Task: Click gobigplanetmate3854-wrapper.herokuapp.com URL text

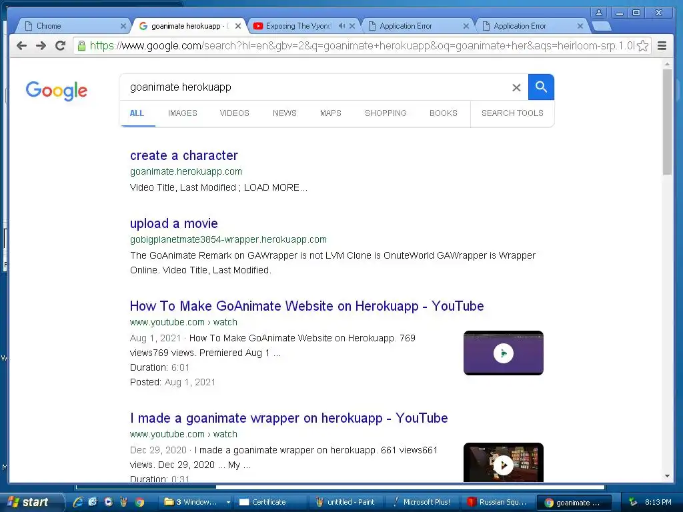Action: click(x=228, y=239)
